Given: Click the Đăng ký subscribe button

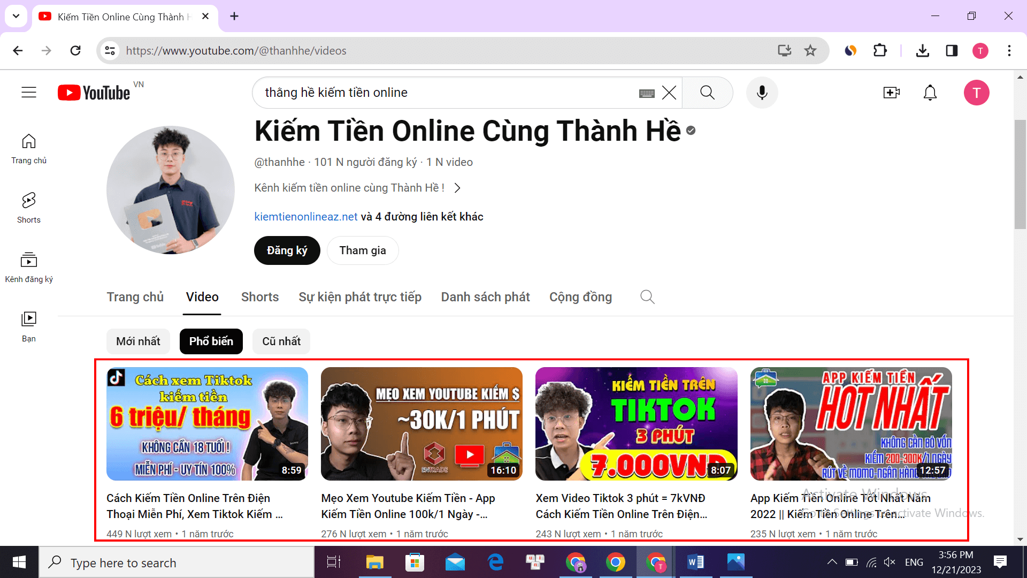Looking at the screenshot, I should point(287,250).
